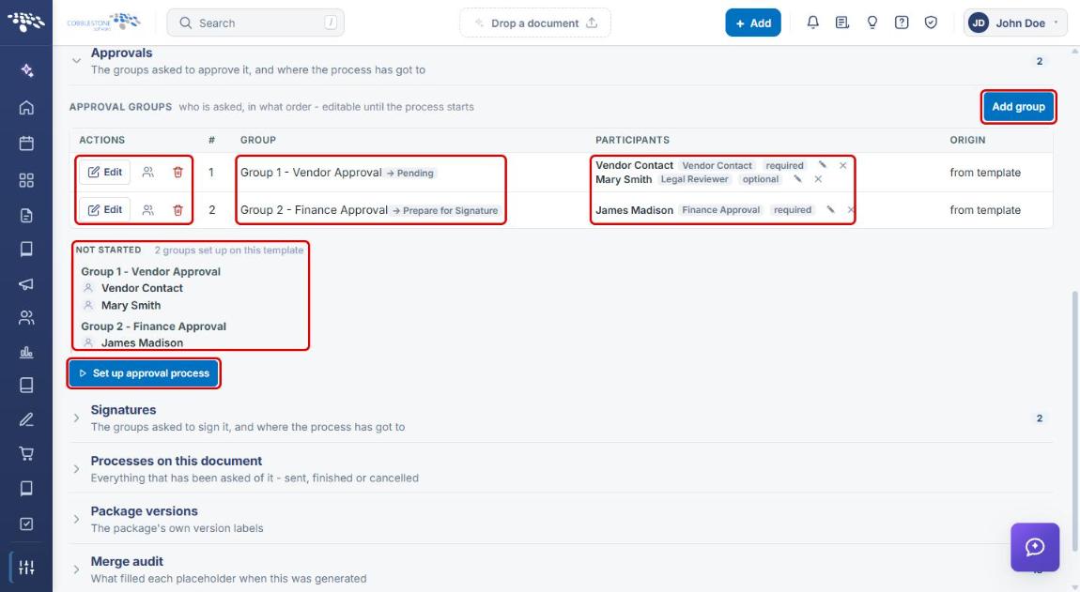This screenshot has height=592, width=1080.
Task: Open the shield check icon
Action: coord(931,23)
